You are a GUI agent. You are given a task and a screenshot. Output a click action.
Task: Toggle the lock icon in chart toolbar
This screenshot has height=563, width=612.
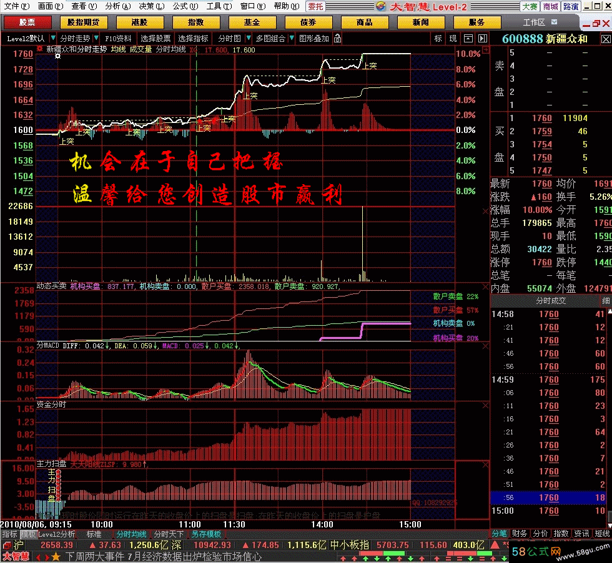[x=338, y=38]
